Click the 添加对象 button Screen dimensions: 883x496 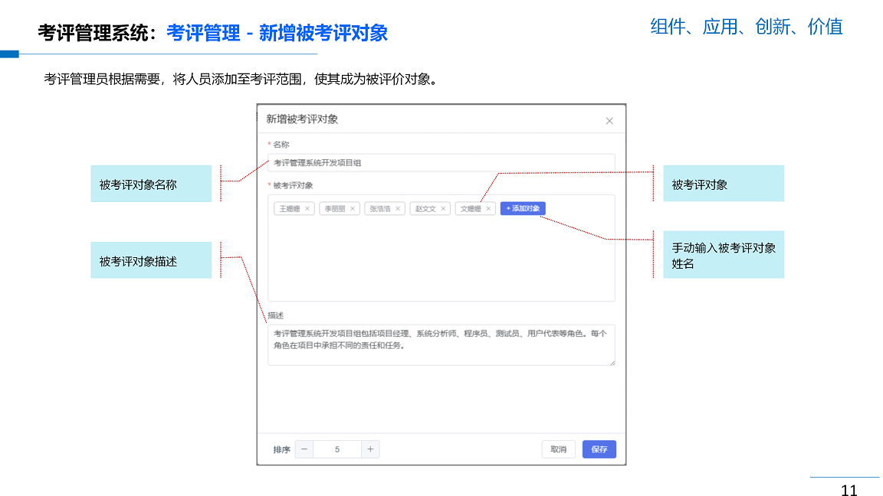523,208
